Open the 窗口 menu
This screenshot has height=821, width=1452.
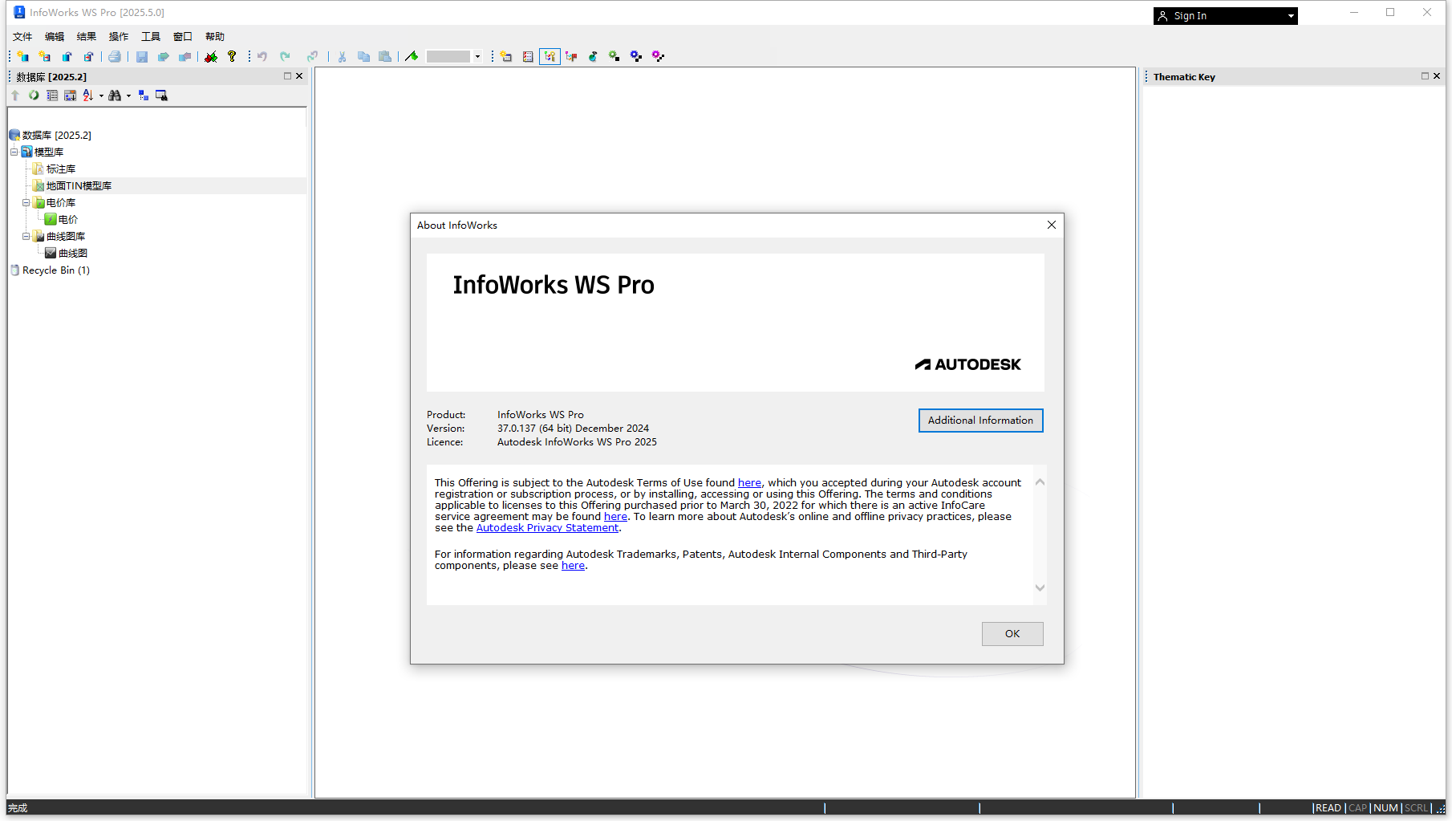[x=183, y=37]
